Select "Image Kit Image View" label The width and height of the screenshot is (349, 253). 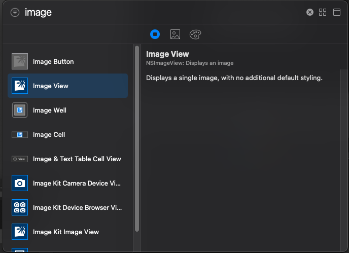click(x=66, y=232)
